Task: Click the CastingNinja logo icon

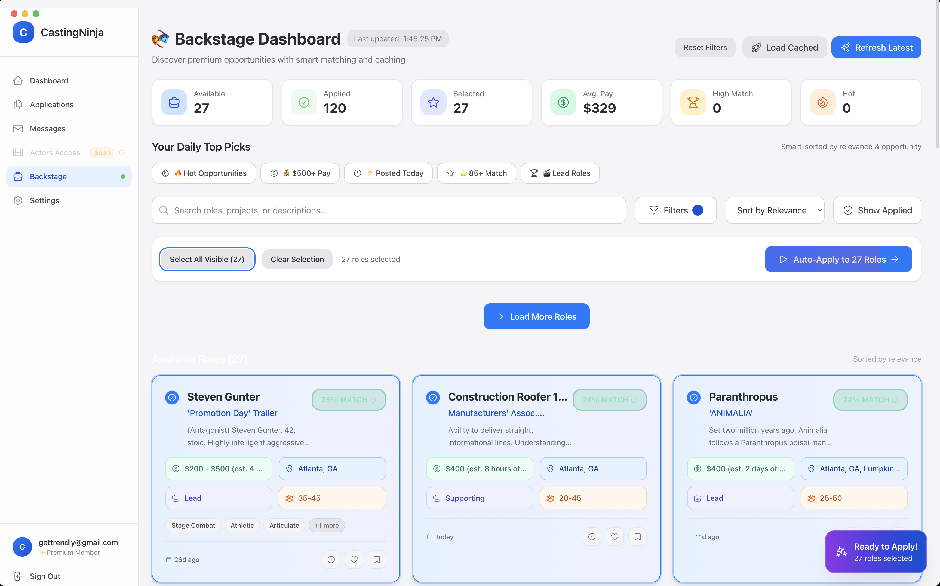Action: tap(23, 32)
